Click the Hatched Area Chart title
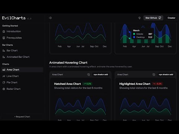This screenshot has width=179, height=134. (67, 84)
